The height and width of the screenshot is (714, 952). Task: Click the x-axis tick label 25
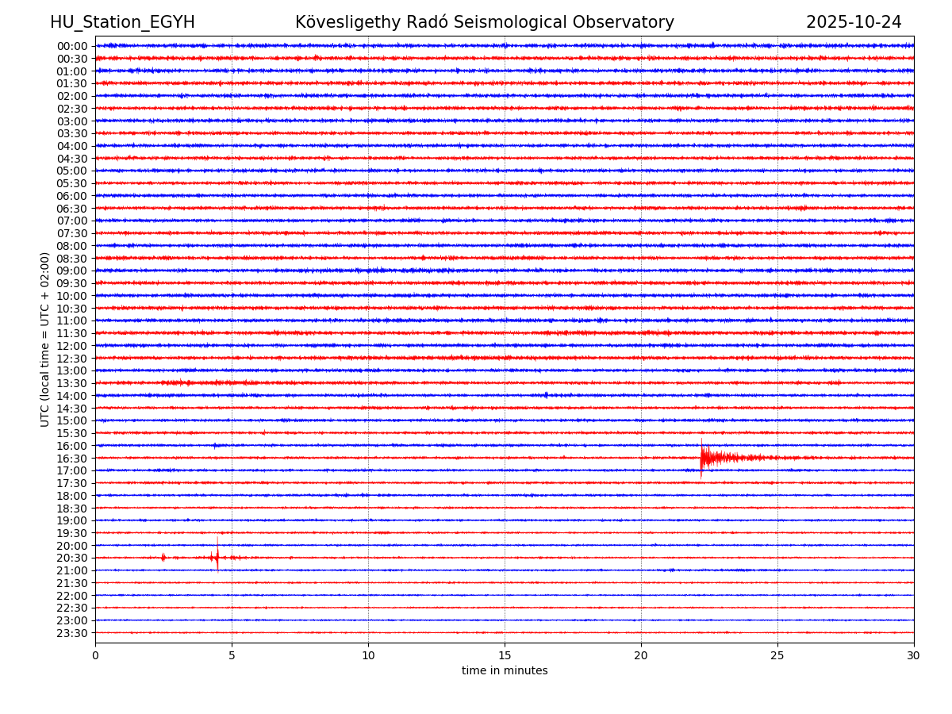tap(777, 655)
